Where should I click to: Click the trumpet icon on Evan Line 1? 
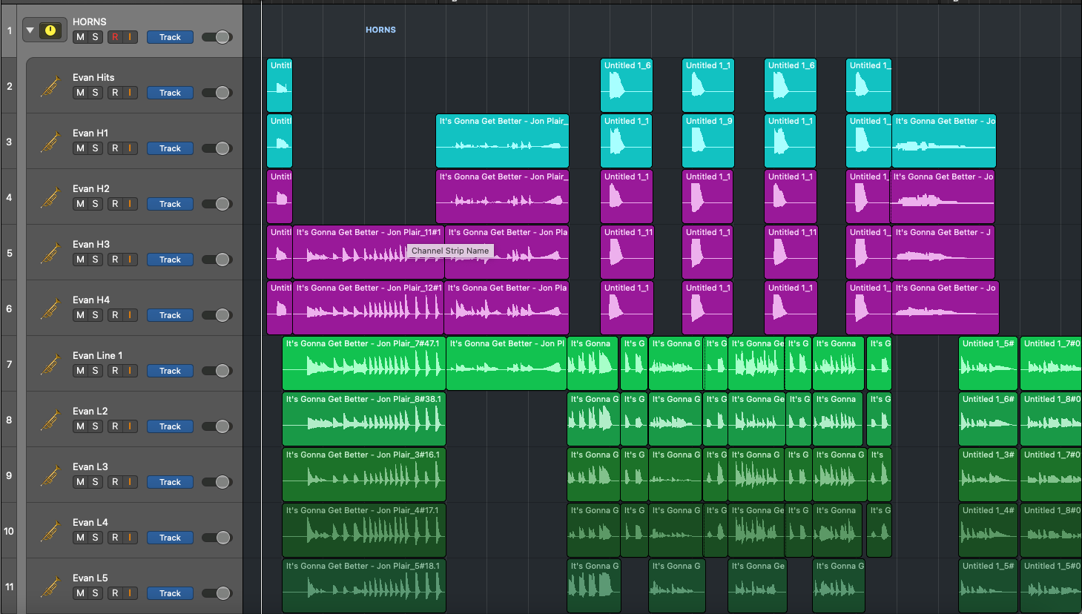(x=49, y=363)
